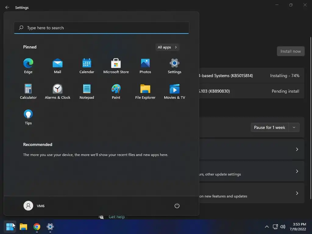Open the VM6 user account menu

pyautogui.click(x=34, y=206)
